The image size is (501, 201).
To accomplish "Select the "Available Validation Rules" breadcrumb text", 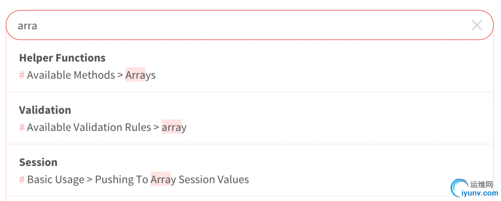I will 89,127.
